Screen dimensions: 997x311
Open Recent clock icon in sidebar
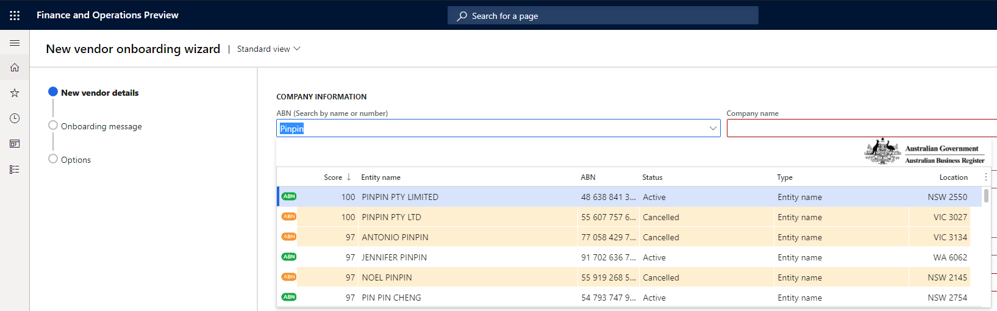click(15, 118)
